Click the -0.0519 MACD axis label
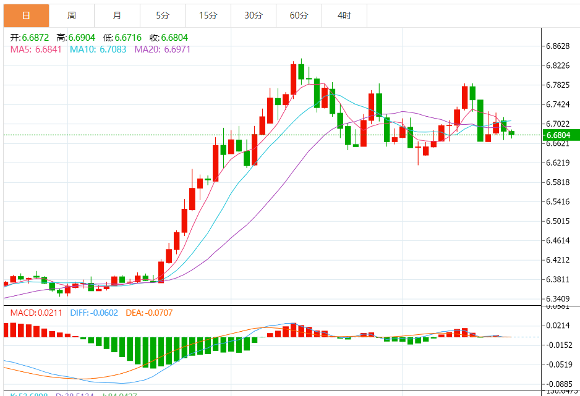 point(559,364)
